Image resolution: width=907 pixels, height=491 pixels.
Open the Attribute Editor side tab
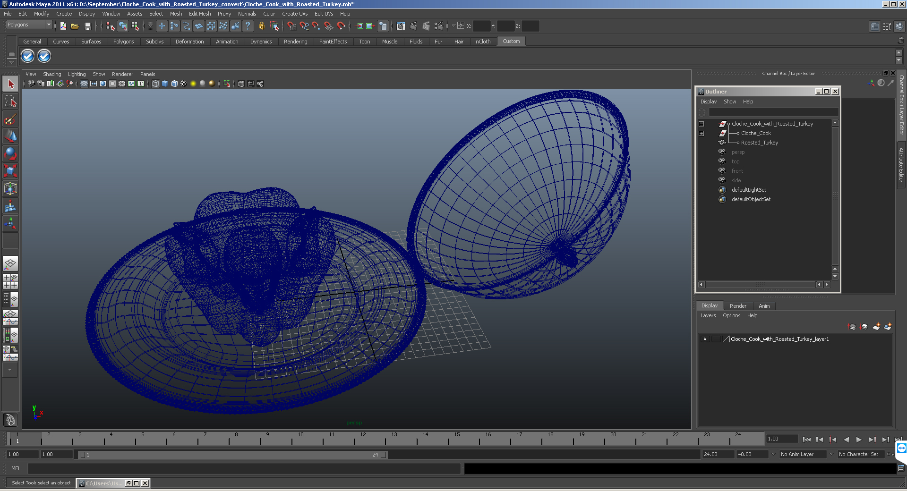(901, 164)
